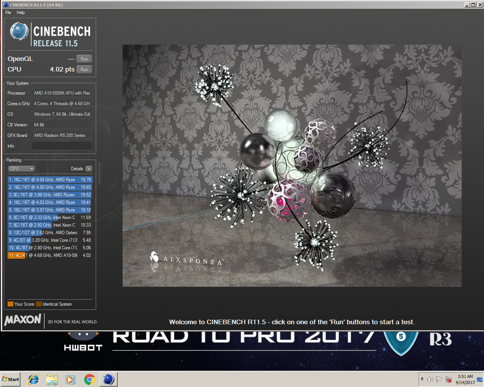Click the CB Version 64 Bit field

[62, 125]
